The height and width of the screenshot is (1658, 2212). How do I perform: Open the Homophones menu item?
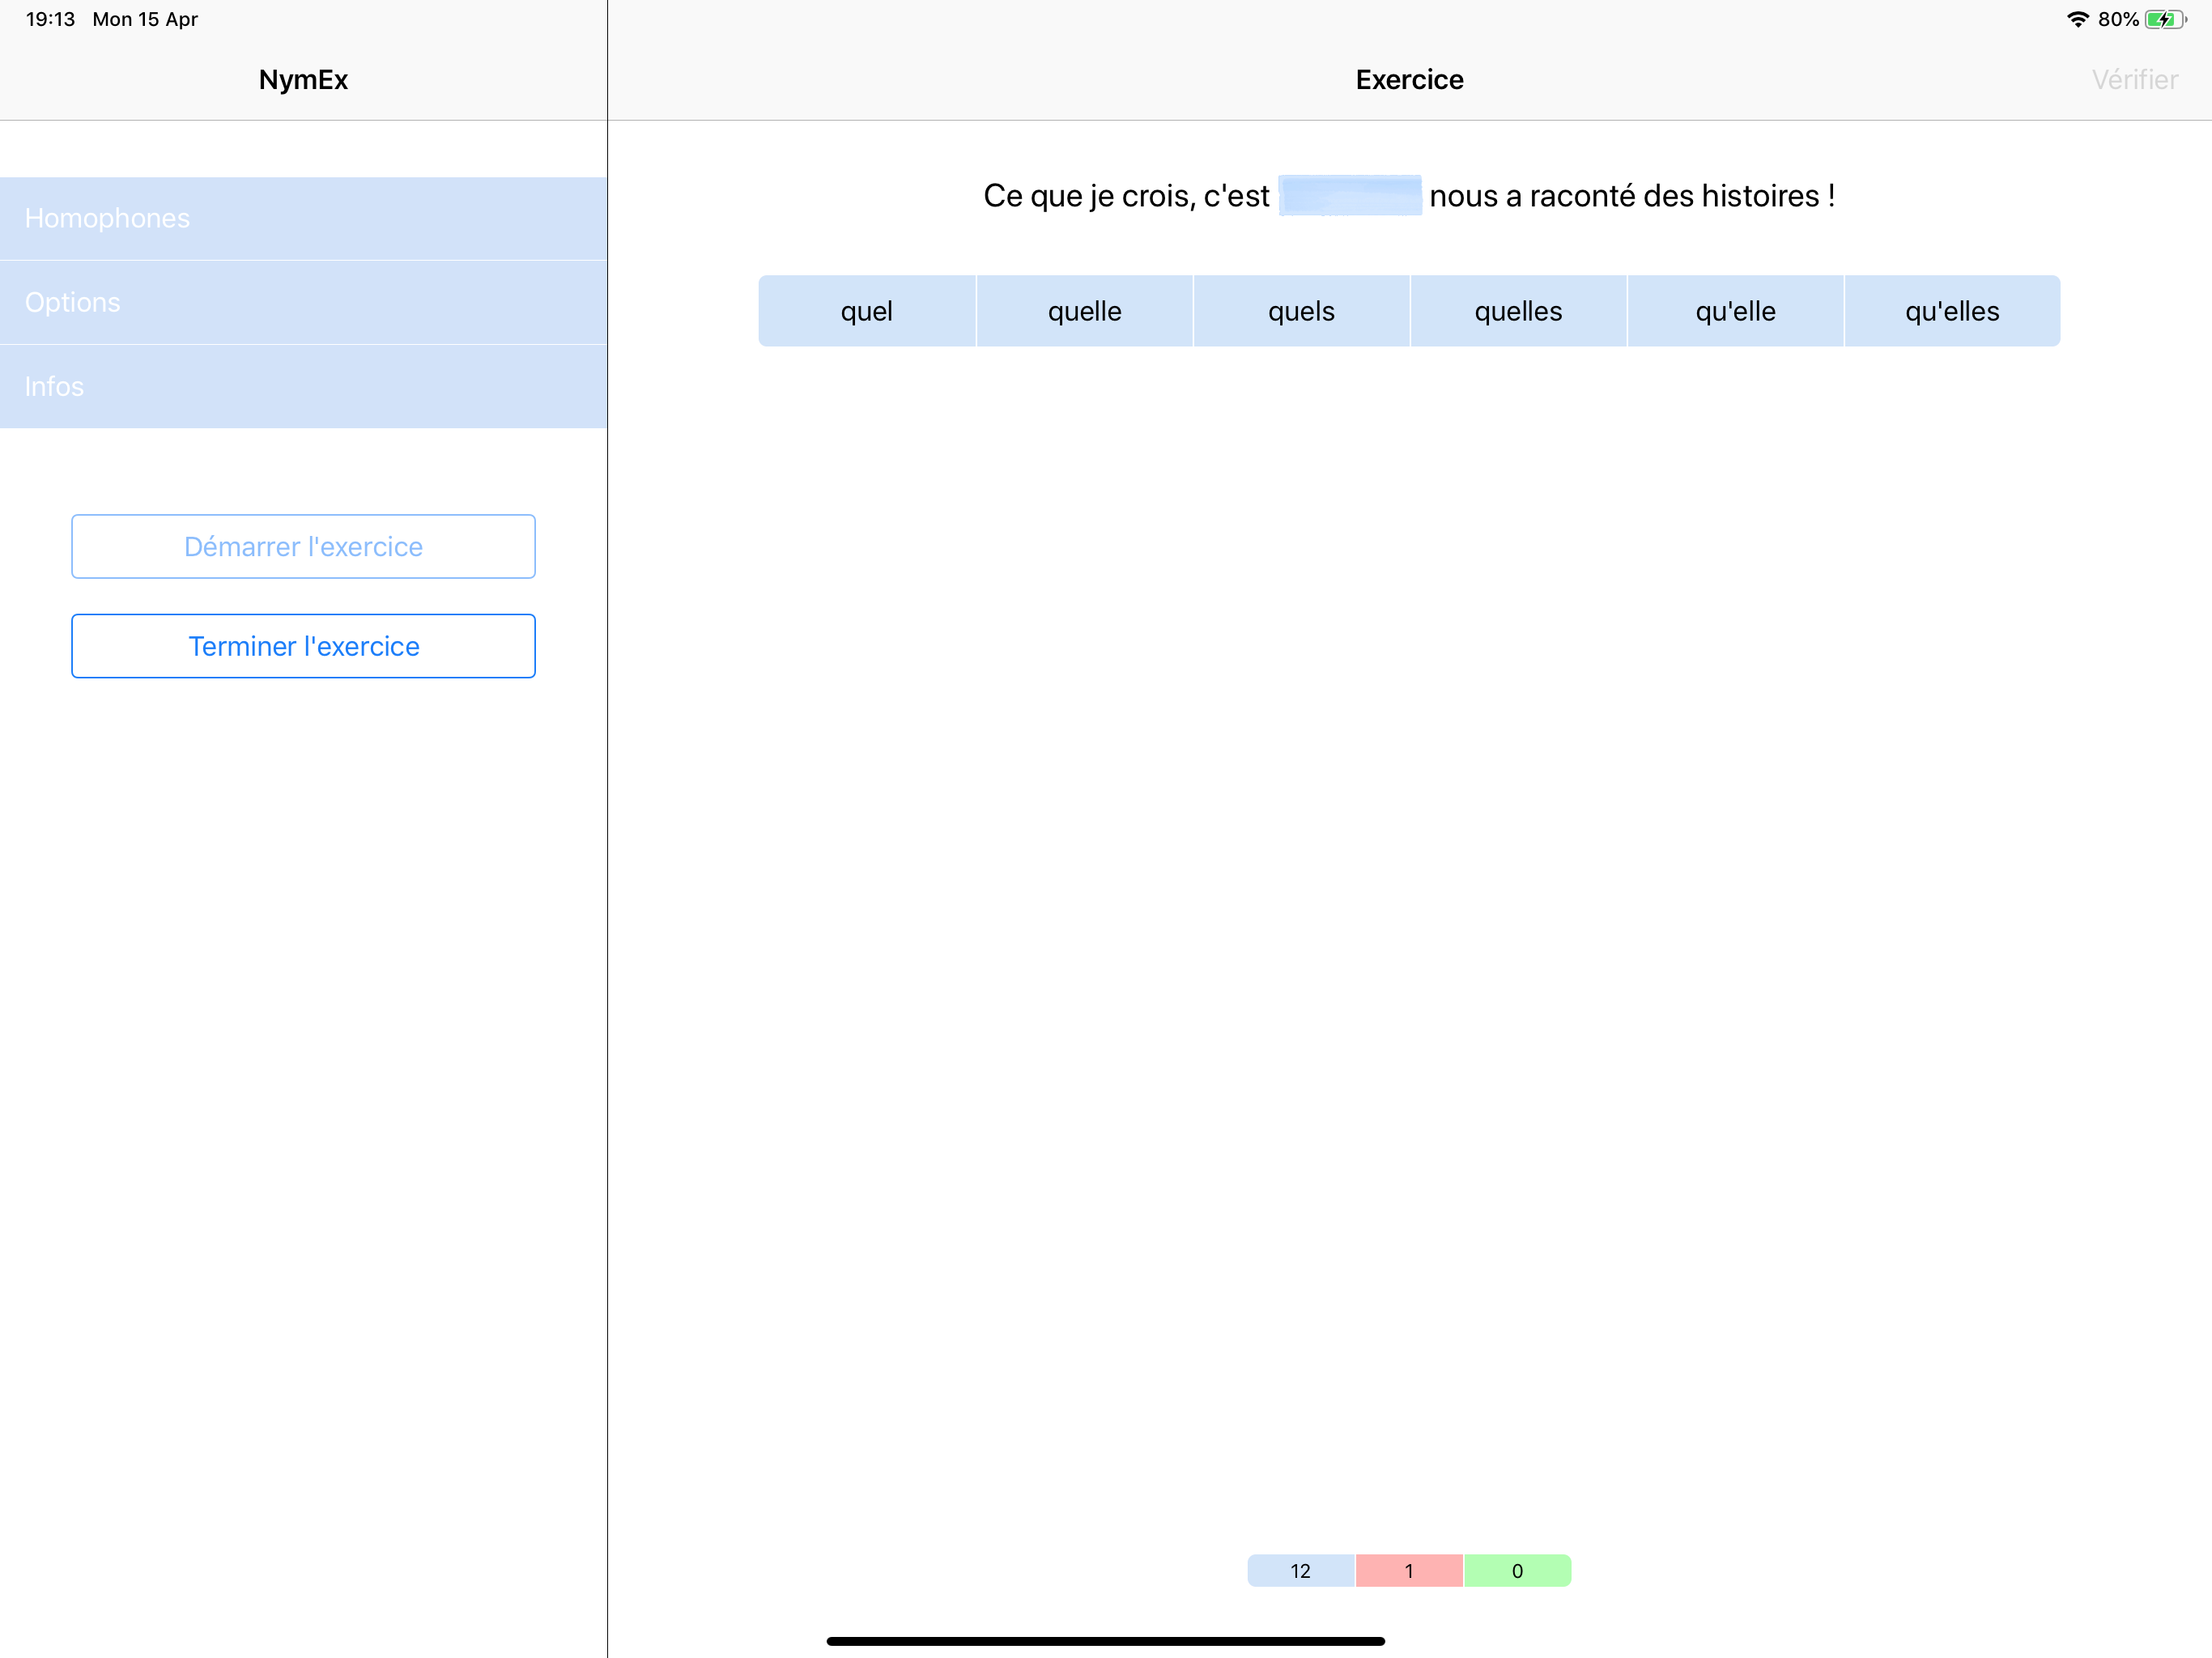coord(303,218)
